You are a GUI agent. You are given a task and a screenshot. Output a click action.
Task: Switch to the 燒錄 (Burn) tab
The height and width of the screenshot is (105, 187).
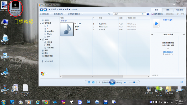coord(168,10)
